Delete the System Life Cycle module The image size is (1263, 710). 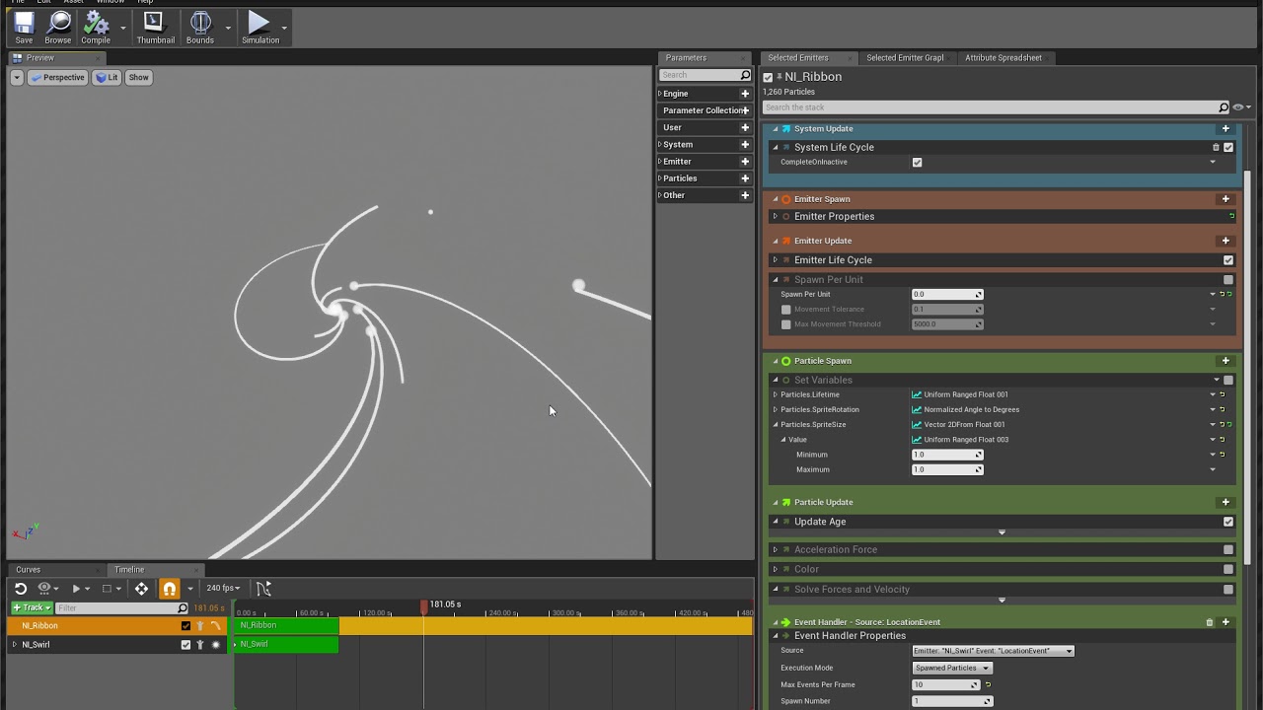click(x=1216, y=147)
